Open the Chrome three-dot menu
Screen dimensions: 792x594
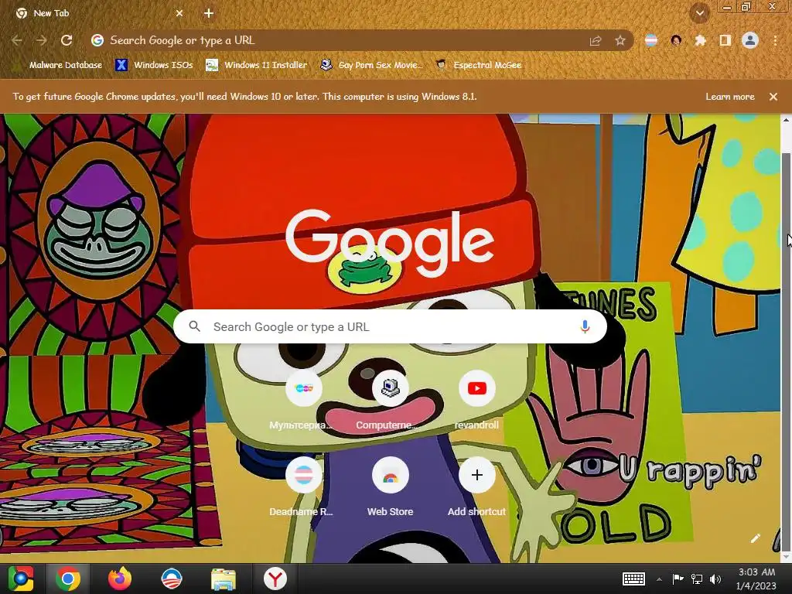point(775,40)
